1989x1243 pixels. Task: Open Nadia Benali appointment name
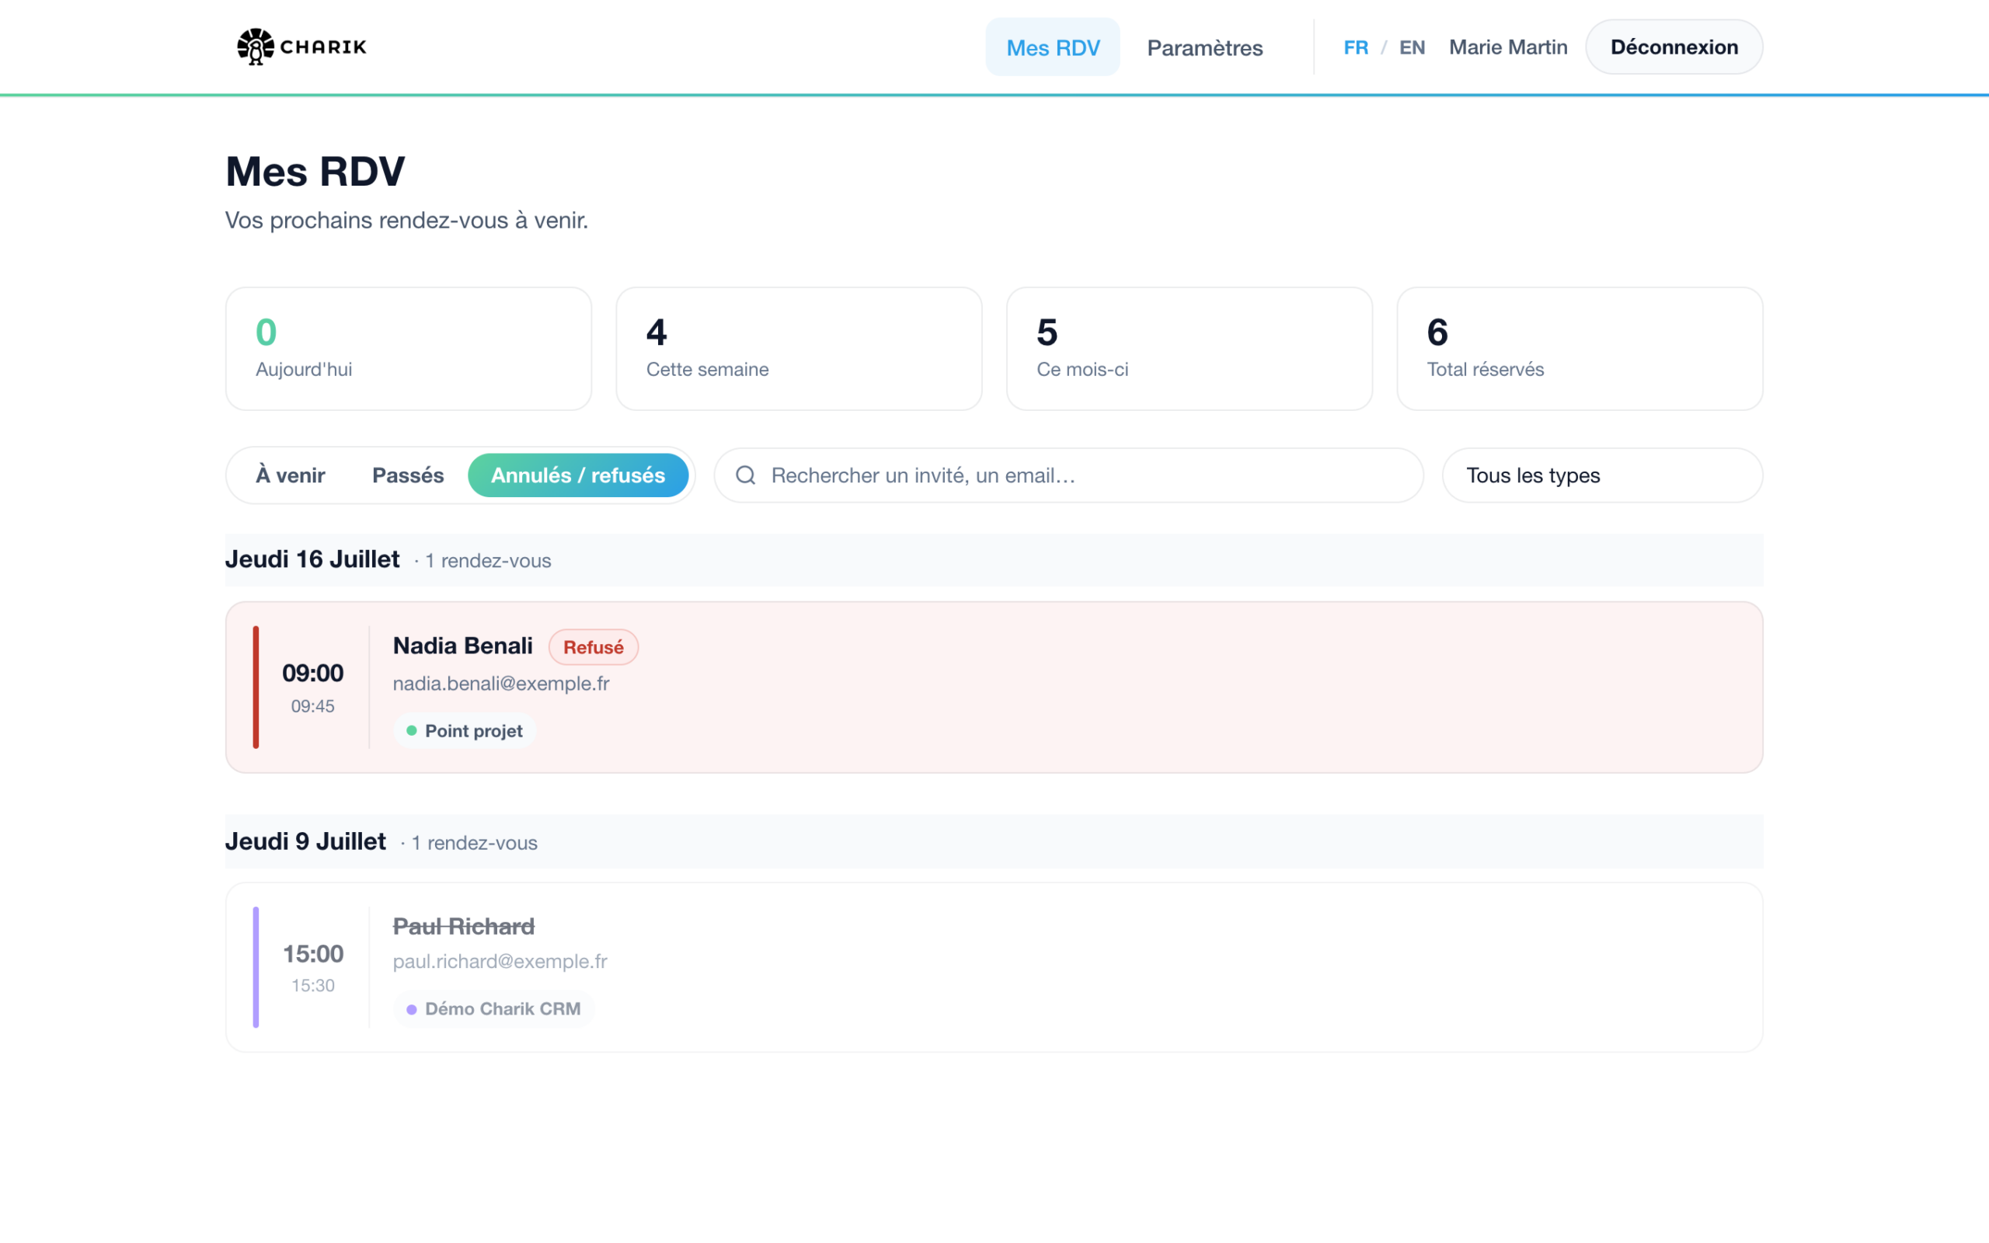(463, 646)
